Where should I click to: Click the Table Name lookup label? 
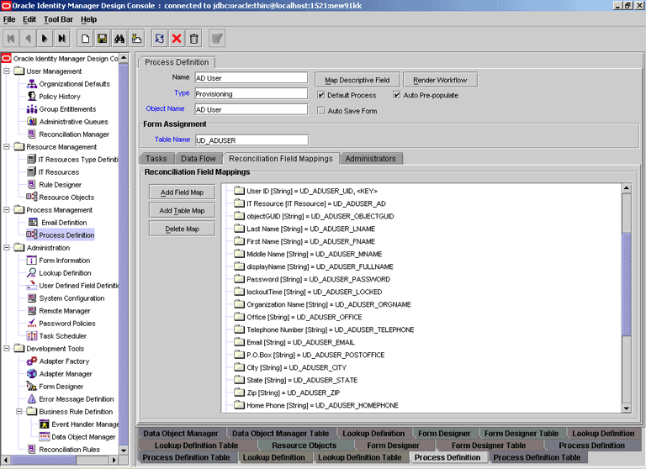(x=172, y=140)
